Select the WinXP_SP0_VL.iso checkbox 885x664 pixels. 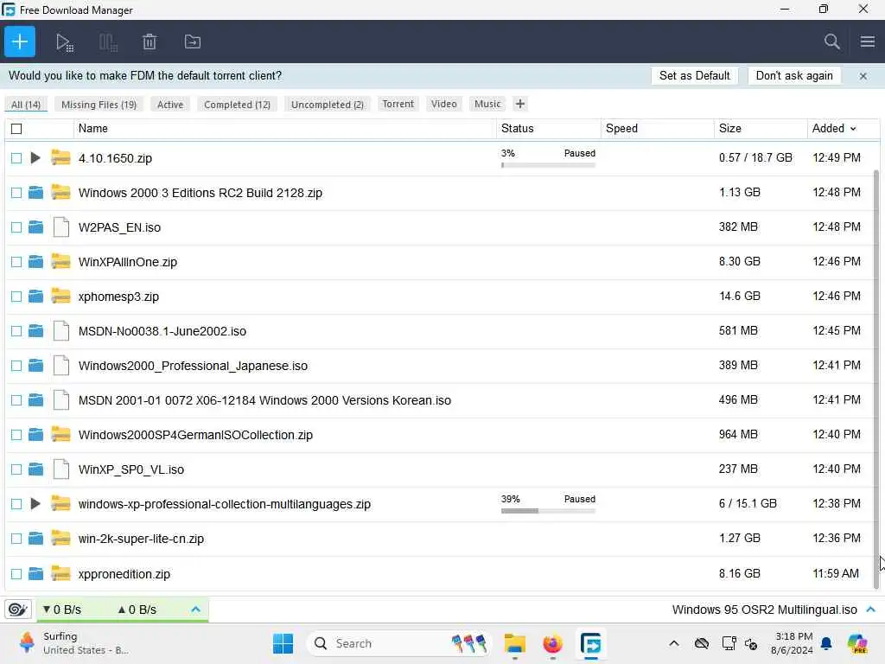tap(16, 469)
